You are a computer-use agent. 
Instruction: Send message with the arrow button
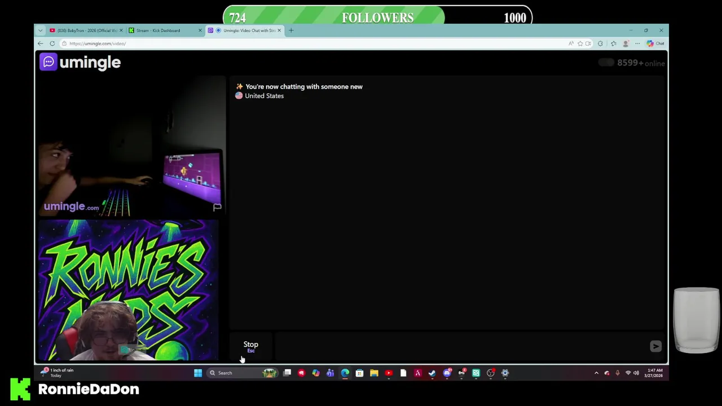655,346
